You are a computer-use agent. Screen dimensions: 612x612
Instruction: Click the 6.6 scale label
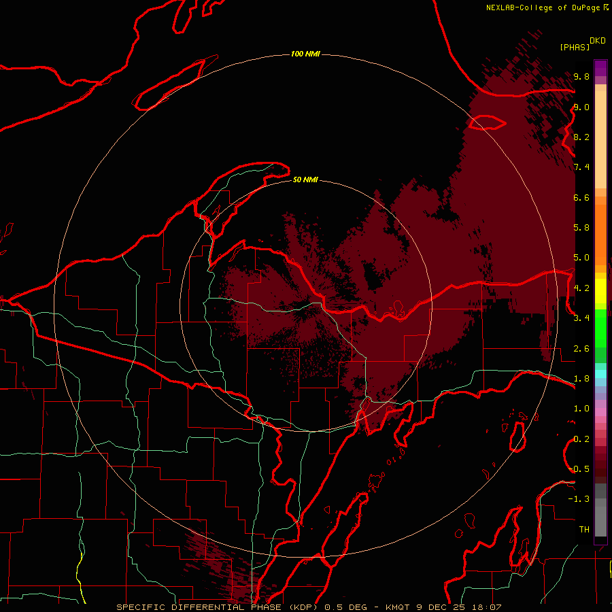tap(581, 197)
